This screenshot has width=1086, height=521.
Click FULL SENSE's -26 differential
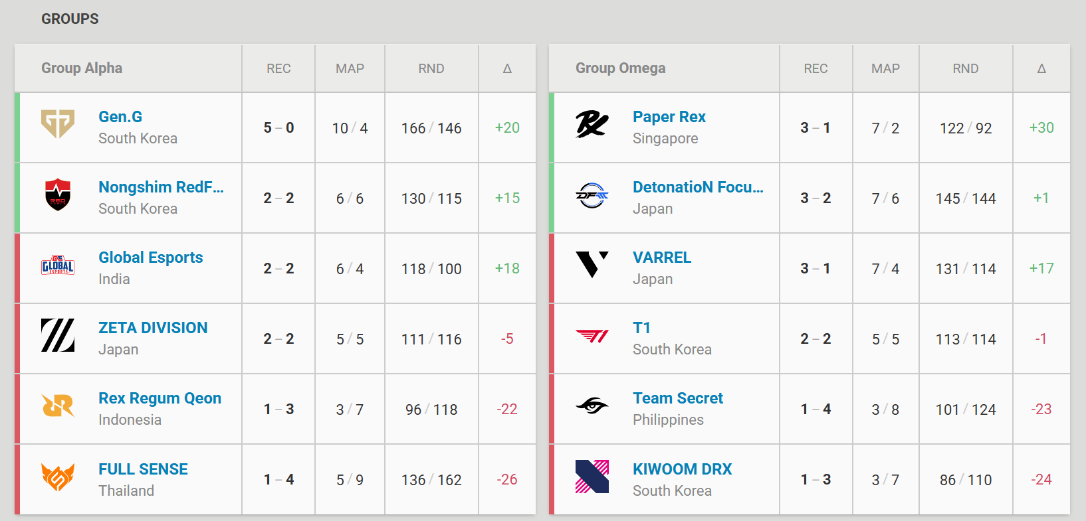coord(507,479)
